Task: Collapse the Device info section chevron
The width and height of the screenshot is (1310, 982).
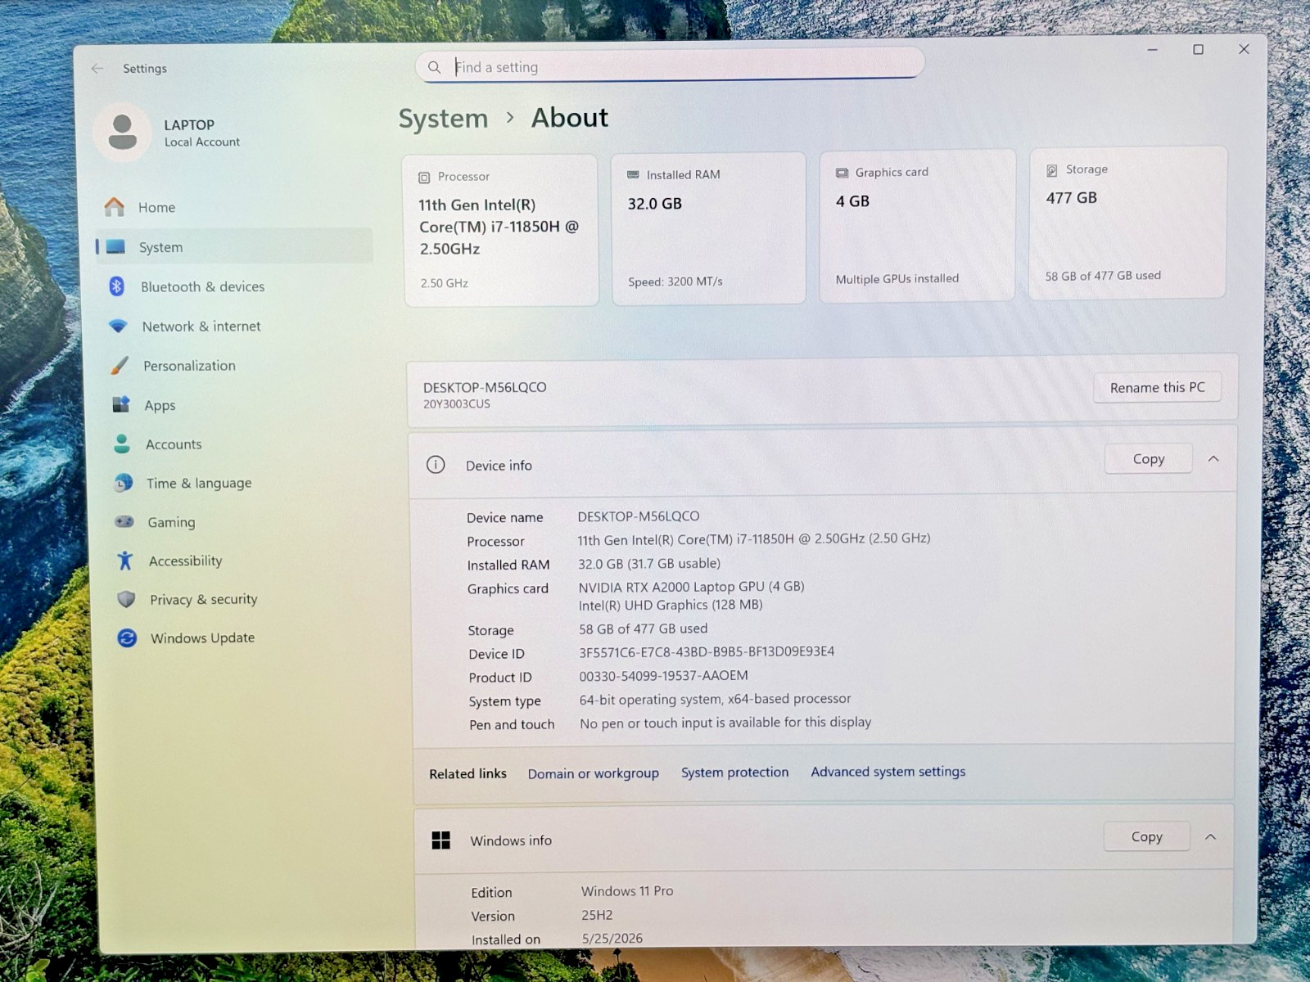Action: pos(1213,459)
